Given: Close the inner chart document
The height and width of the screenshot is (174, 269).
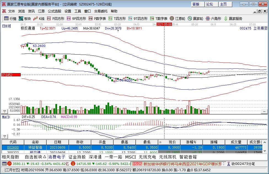Looking at the screenshot, I should tap(265, 11).
